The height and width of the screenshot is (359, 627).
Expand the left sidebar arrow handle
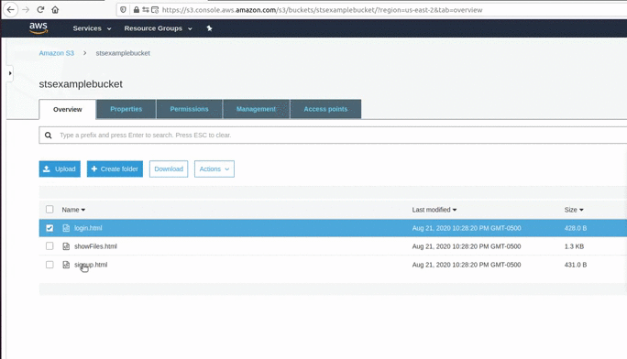(10, 73)
